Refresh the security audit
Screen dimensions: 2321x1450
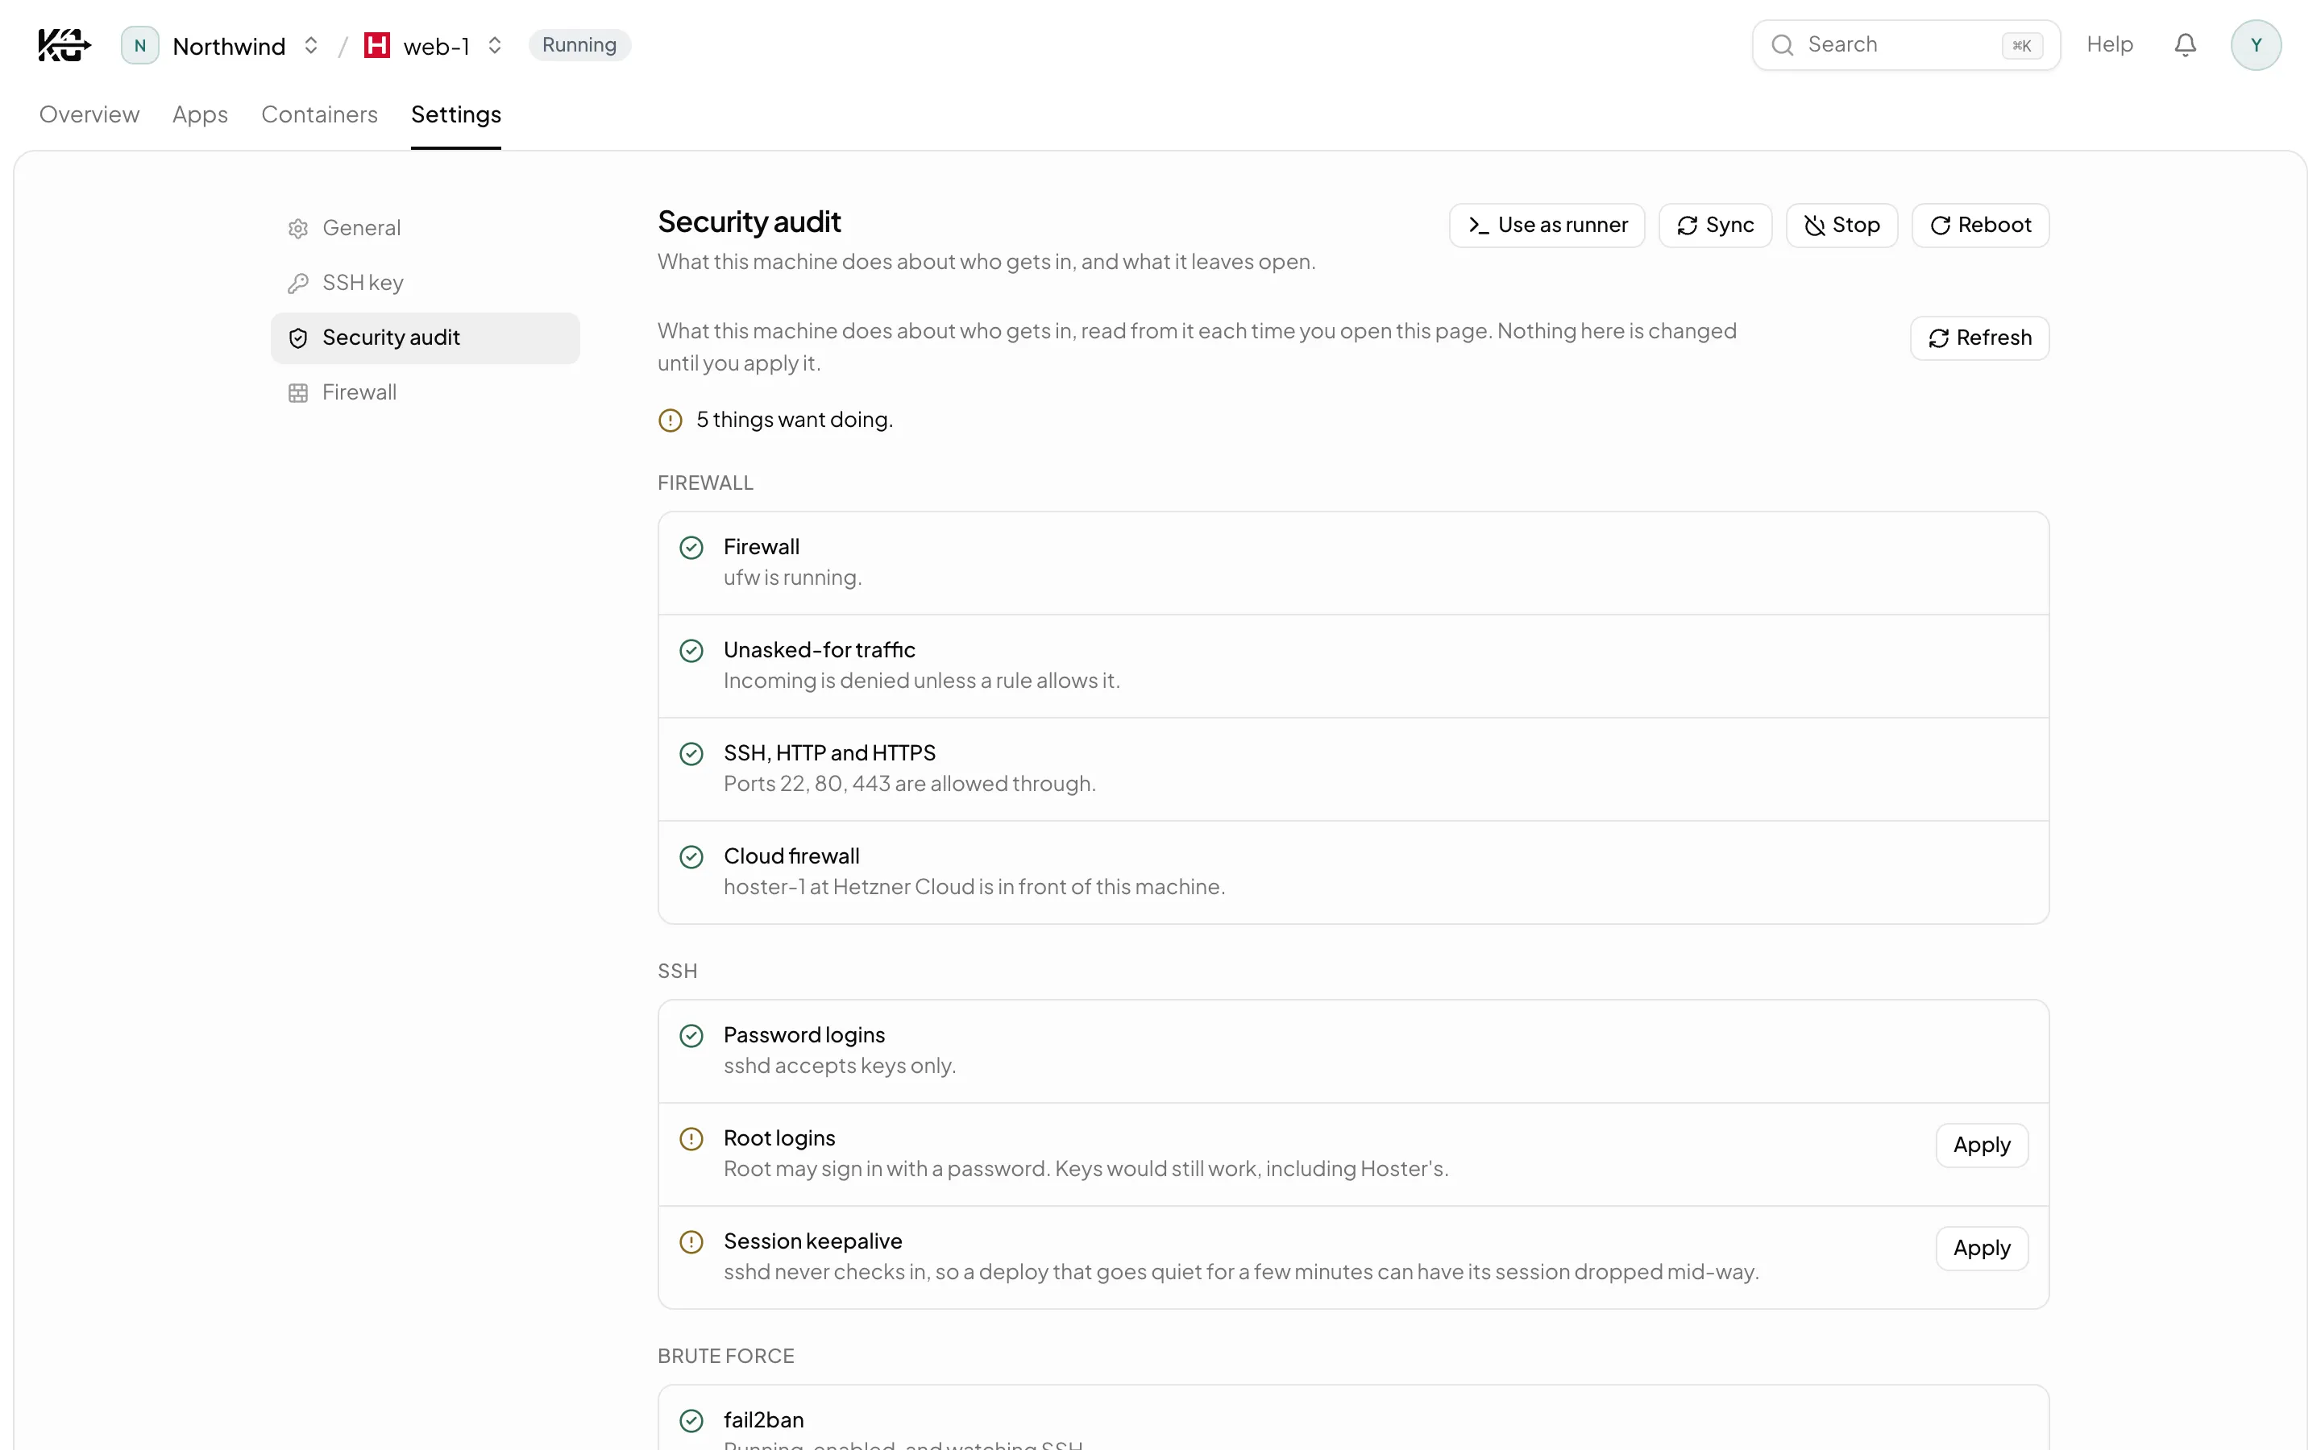point(1978,338)
